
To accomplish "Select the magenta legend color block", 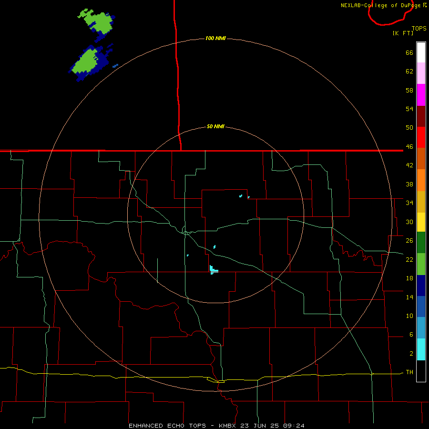I will click(421, 95).
